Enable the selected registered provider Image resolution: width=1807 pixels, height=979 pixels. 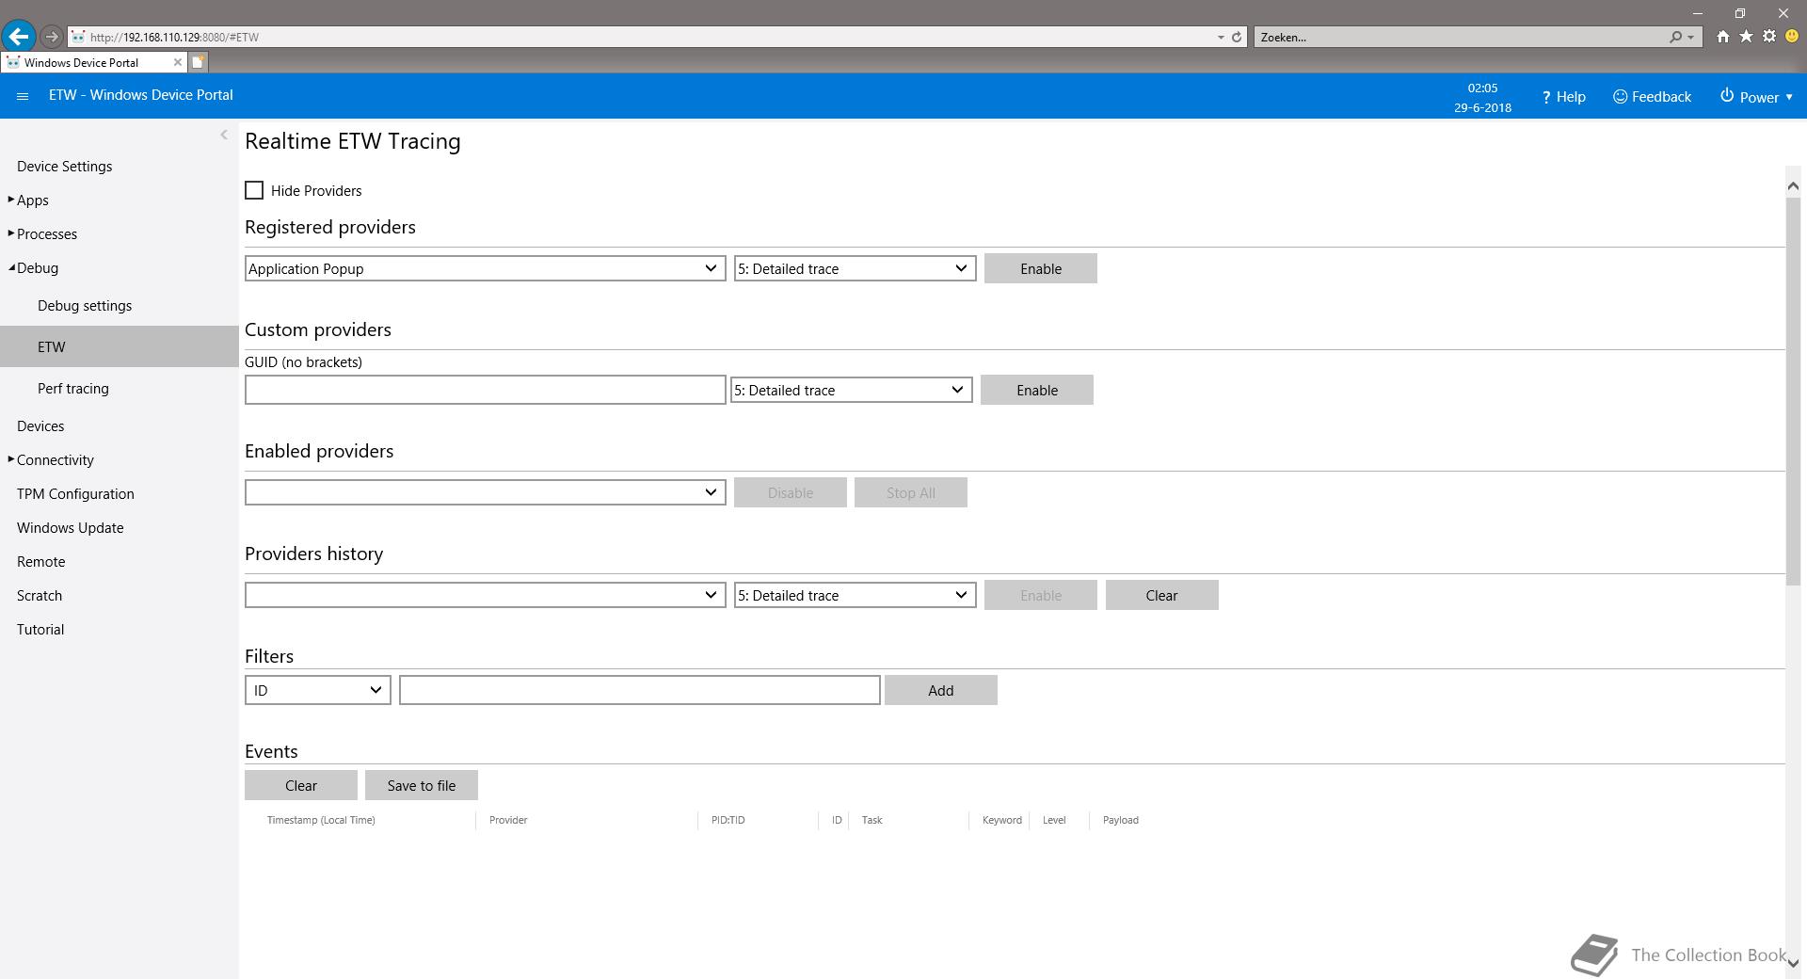(1041, 268)
